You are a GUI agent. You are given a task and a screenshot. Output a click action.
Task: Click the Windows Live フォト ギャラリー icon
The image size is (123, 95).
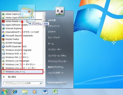(x=3, y=64)
